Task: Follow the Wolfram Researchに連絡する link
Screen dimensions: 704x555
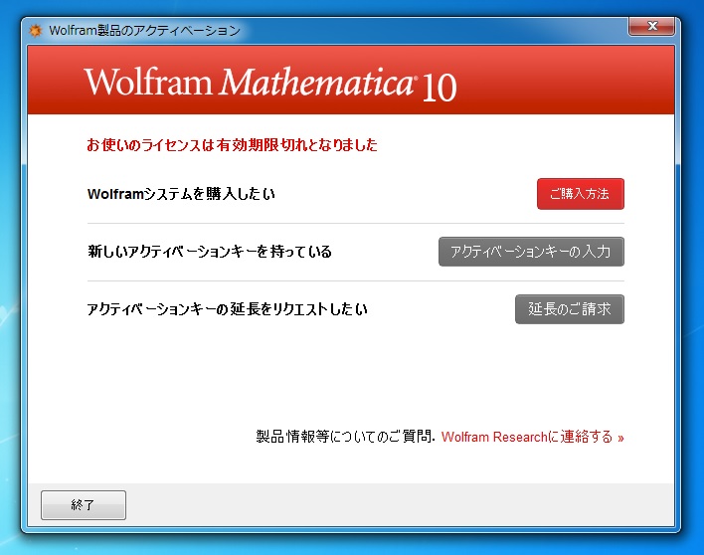Action: point(533,437)
